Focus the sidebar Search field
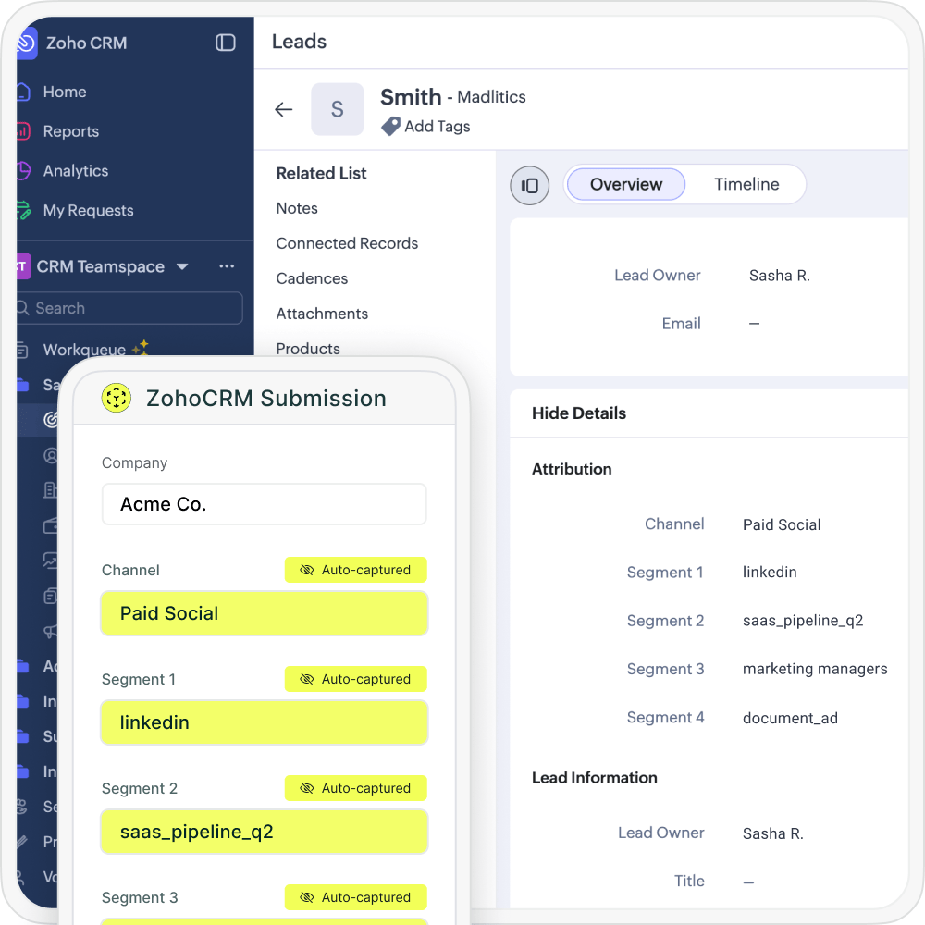The image size is (925, 925). (x=129, y=308)
